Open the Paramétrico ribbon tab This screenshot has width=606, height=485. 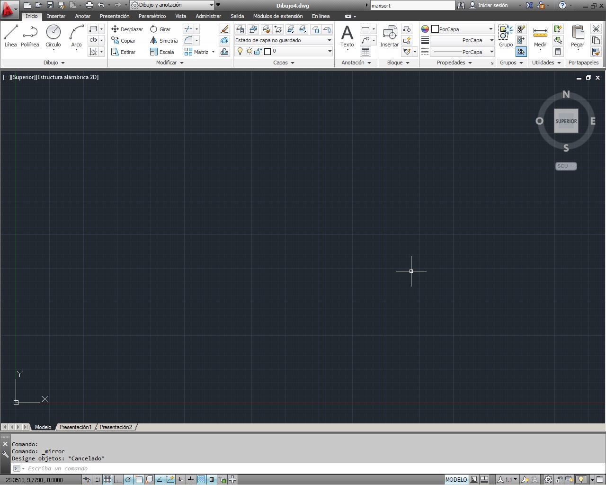point(152,16)
